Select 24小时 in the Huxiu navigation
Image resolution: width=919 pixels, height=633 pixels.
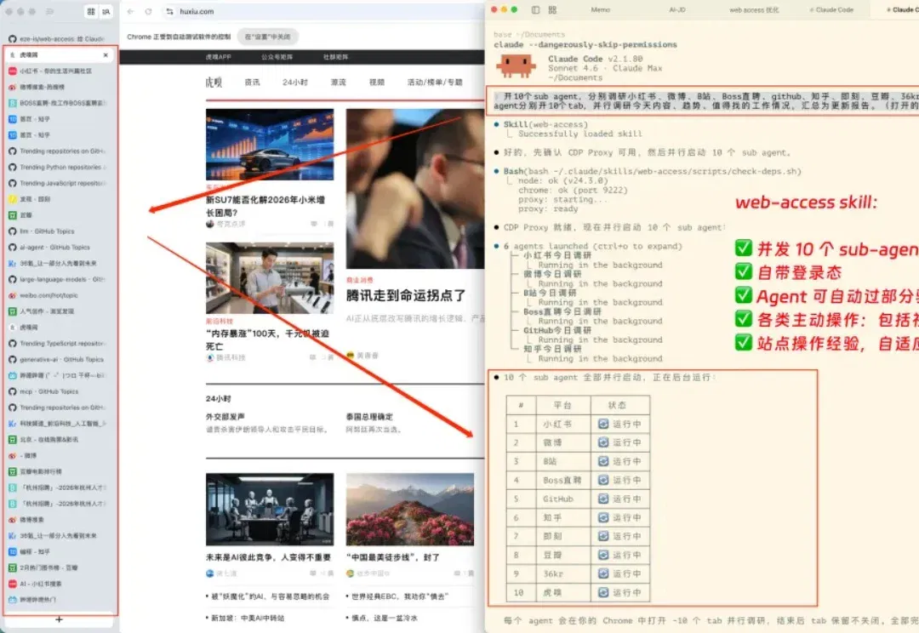tap(294, 82)
